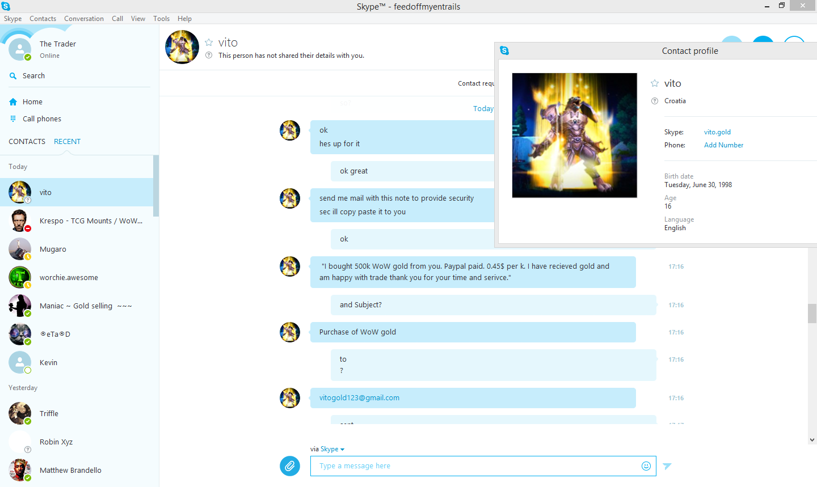
Task: Click the send message arrow icon
Action: tap(667, 466)
